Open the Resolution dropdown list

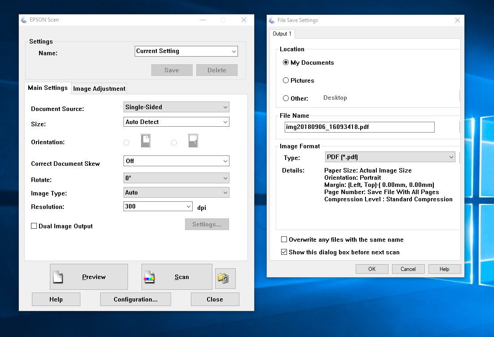click(158, 207)
